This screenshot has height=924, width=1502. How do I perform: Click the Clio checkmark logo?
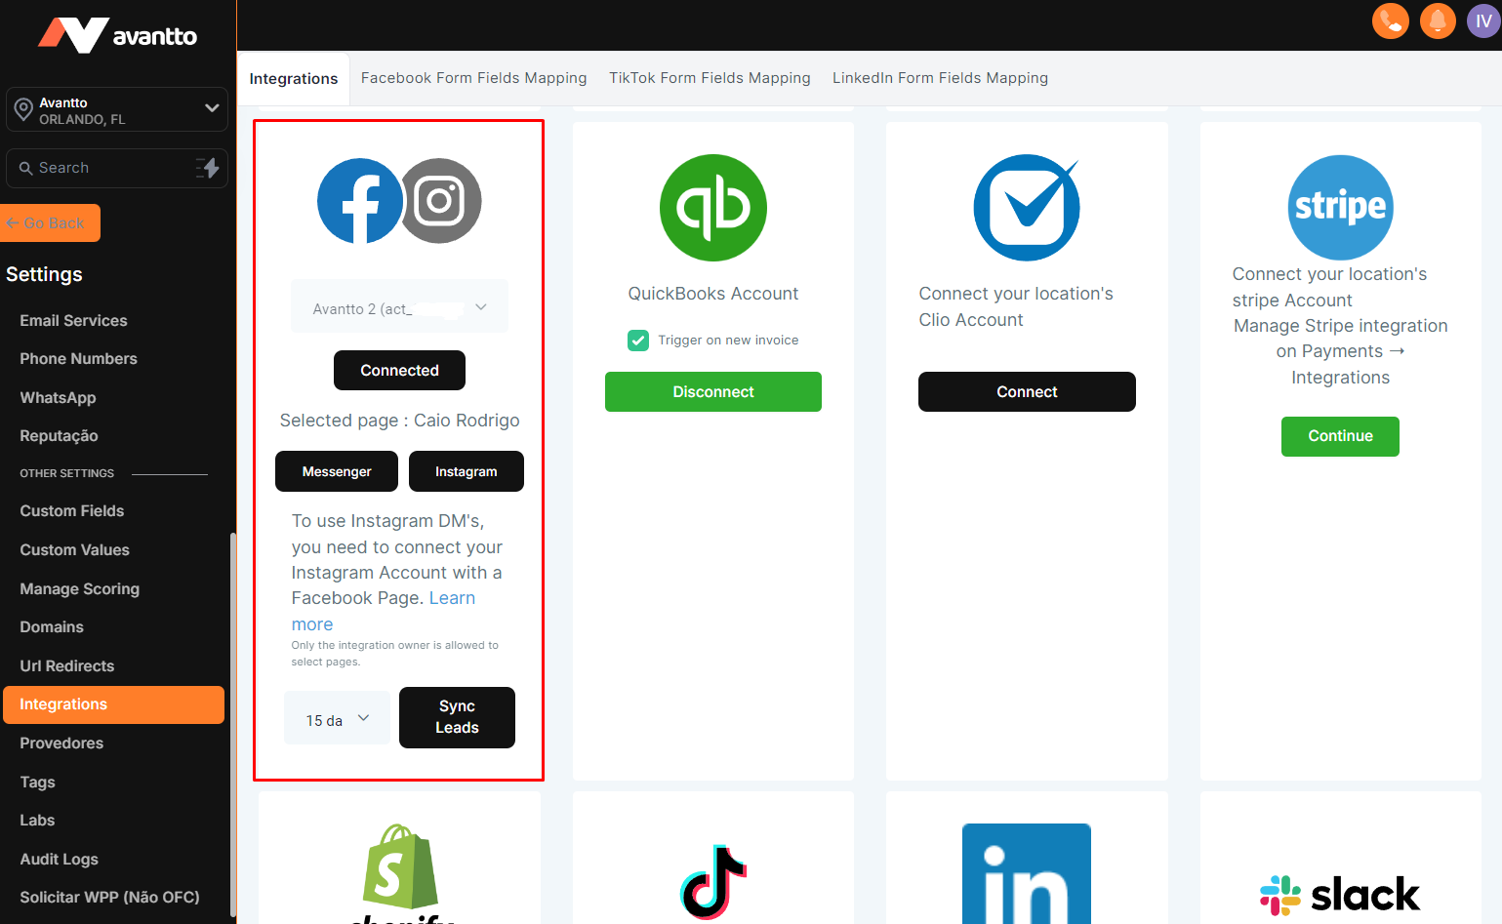coord(1027,208)
